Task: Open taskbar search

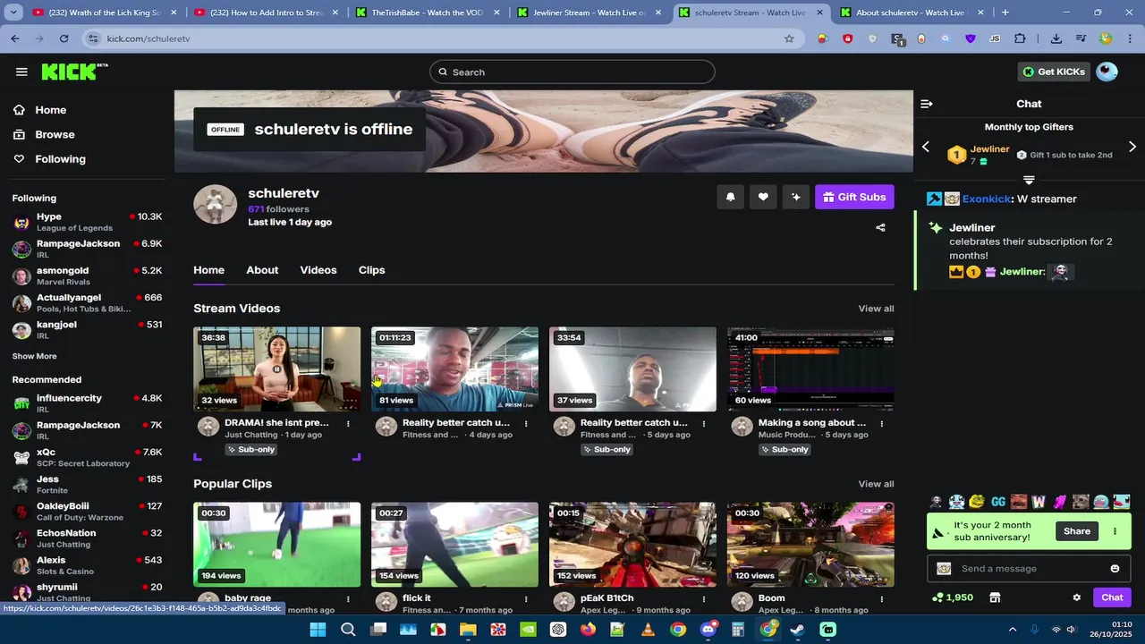Action: (x=348, y=630)
